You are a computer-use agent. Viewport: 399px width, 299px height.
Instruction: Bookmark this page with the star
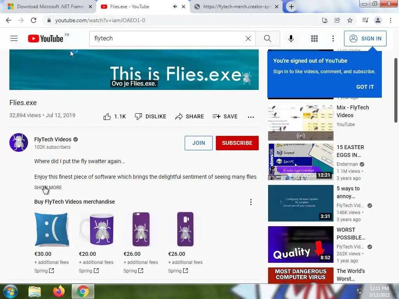pyautogui.click(x=350, y=20)
